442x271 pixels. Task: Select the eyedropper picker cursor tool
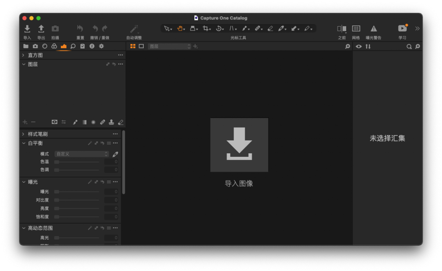coord(282,28)
